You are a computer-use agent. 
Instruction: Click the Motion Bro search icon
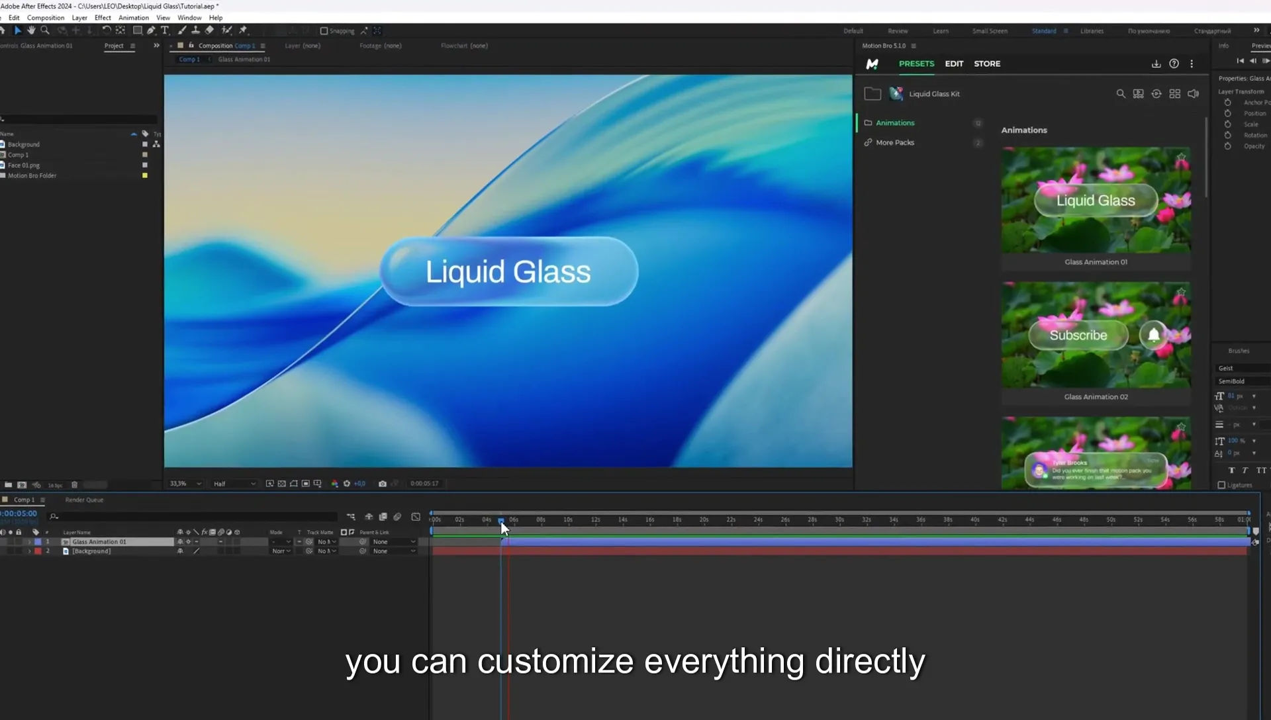(x=1121, y=94)
